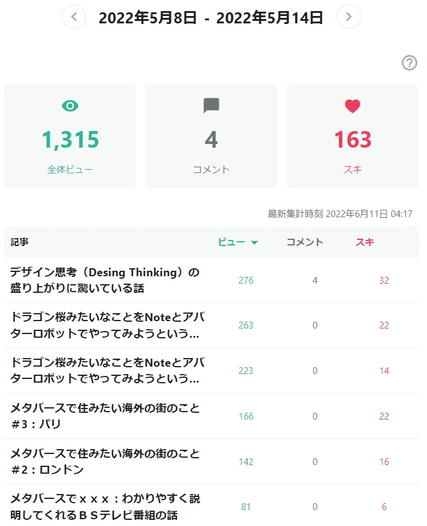Screen dimensions: 427x526
Task: Open article デザイン思考（Desing Thinking）の盛り上がり
Action: coord(105,280)
